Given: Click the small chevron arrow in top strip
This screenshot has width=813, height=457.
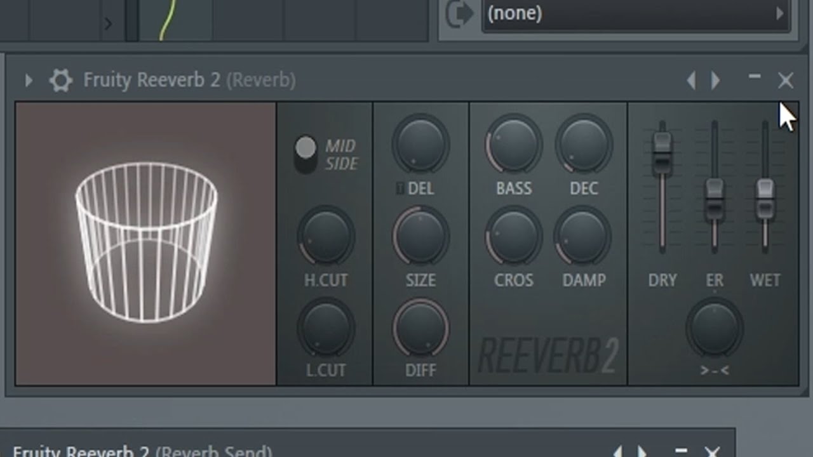Looking at the screenshot, I should (x=108, y=24).
